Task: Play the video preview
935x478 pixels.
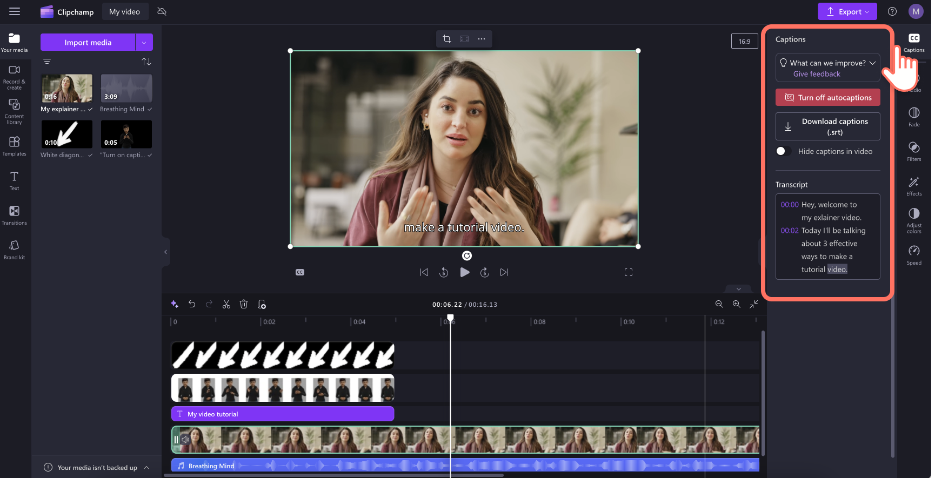Action: pos(465,272)
